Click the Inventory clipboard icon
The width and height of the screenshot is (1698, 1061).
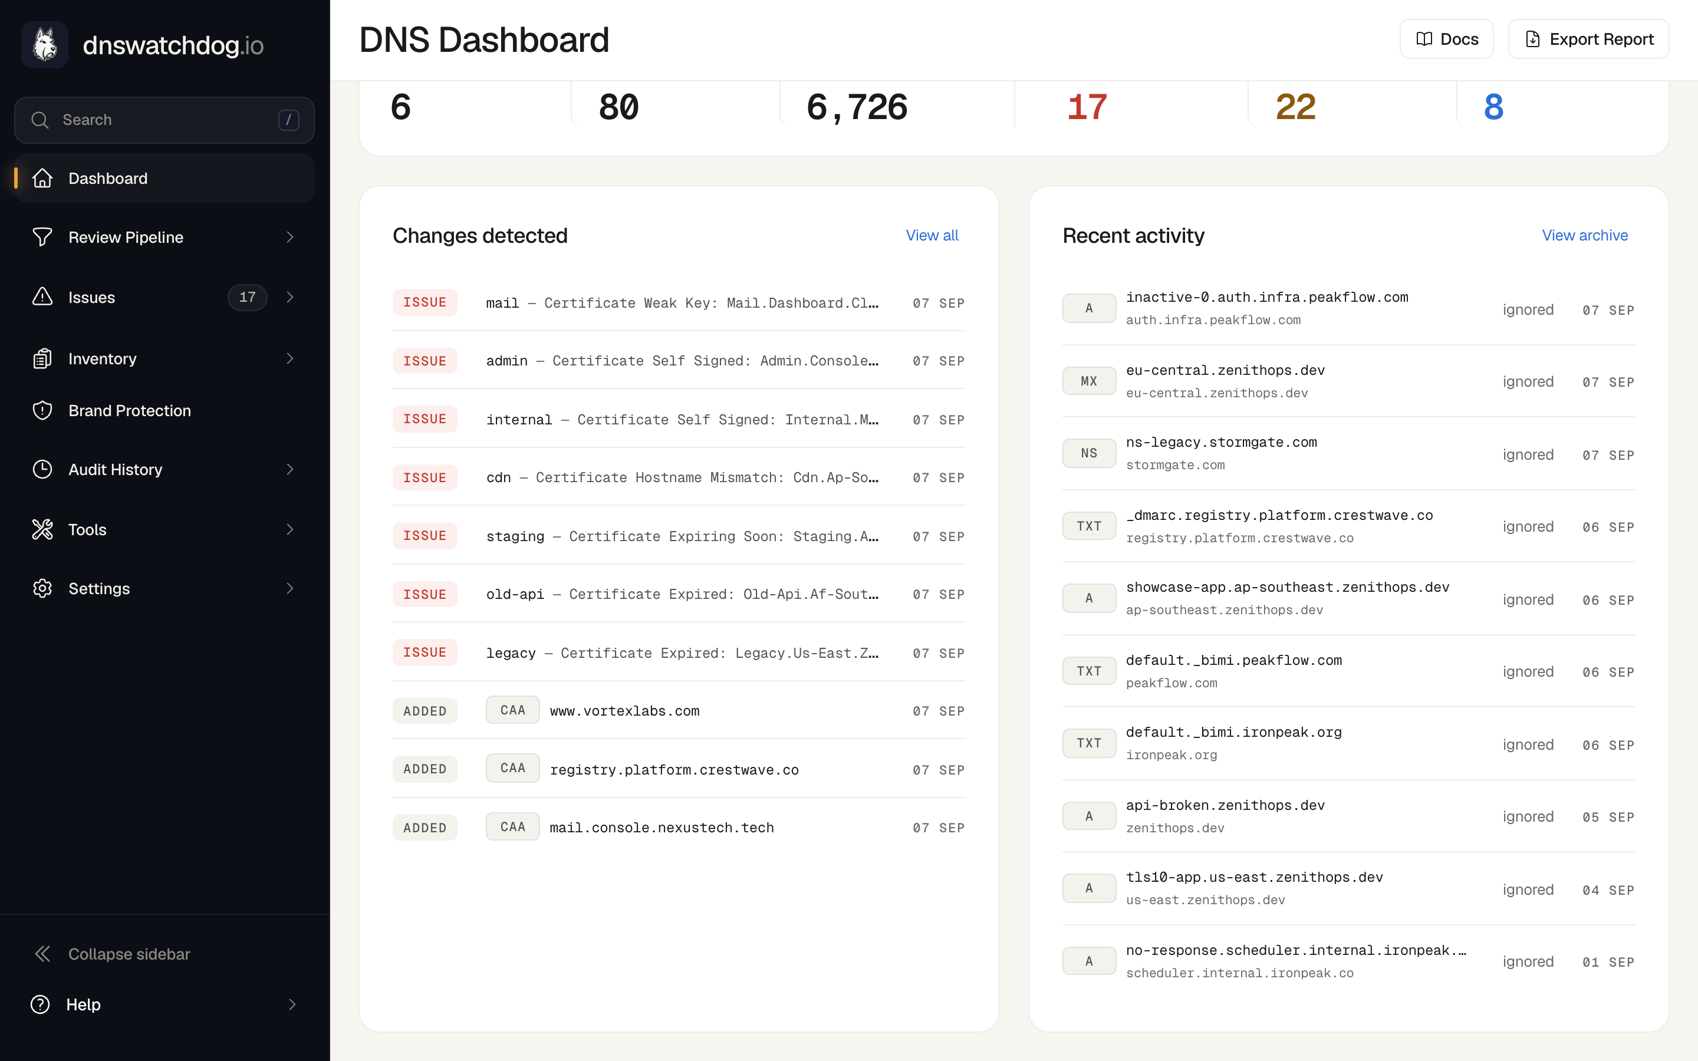(42, 358)
